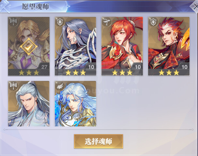198x156 pixels.
Task: Select the blue-haired golden armor hero card
Action: click(x=75, y=104)
